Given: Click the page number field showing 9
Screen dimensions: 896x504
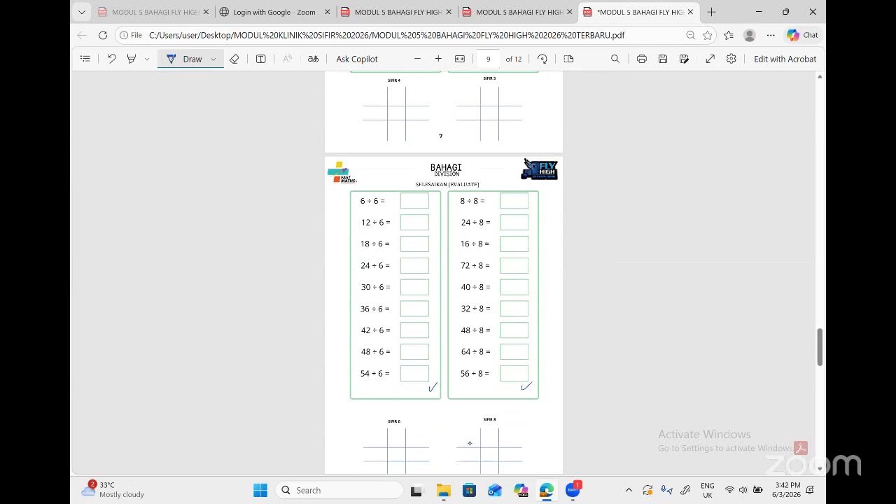Looking at the screenshot, I should [489, 59].
